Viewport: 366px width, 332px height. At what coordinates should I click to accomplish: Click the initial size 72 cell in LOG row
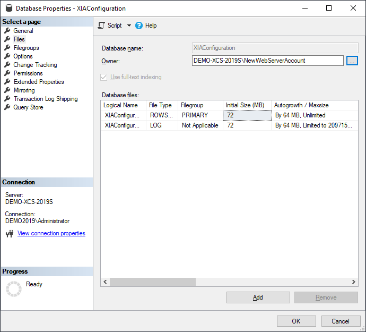[x=247, y=125]
